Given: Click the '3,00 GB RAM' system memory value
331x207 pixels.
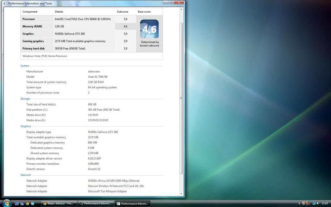Looking at the screenshot, I should [96, 82].
